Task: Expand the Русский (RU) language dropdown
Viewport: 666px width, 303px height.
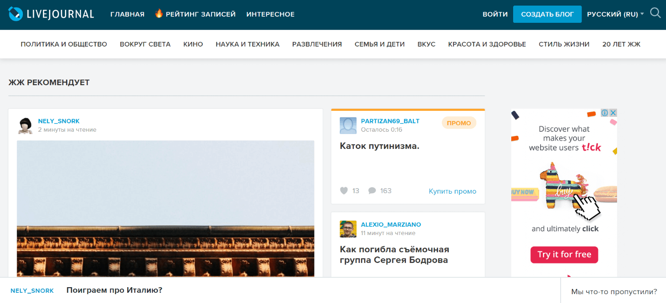Action: (x=615, y=14)
